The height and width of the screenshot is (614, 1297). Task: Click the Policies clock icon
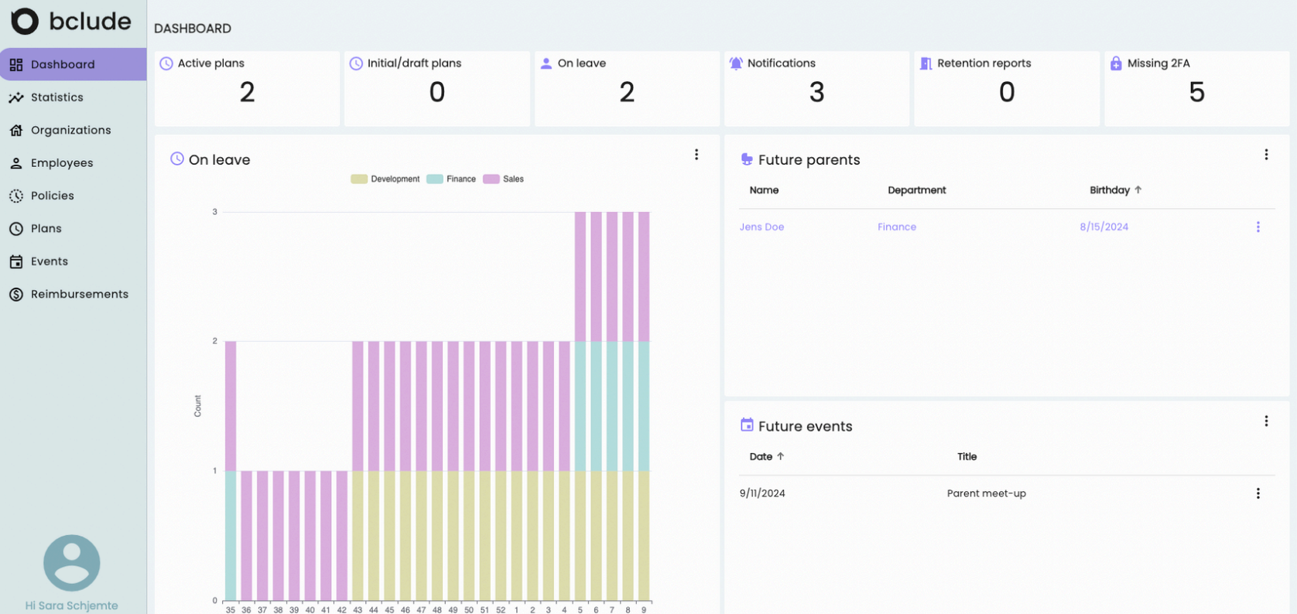coord(16,196)
